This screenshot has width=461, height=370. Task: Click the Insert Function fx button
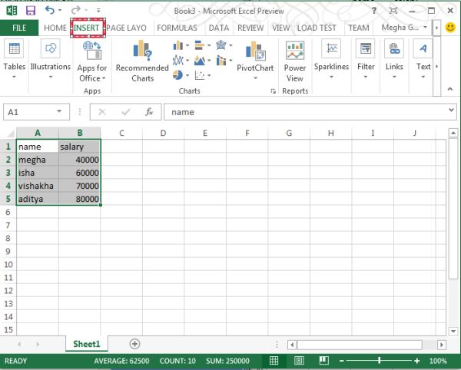tap(149, 112)
